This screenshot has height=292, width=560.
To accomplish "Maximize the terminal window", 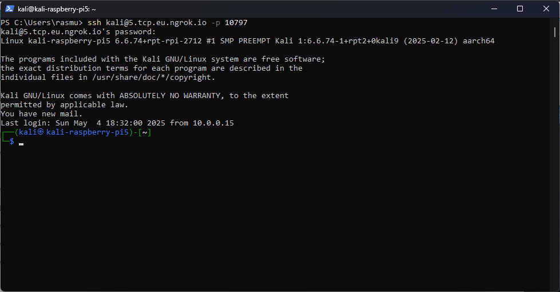I will (520, 9).
